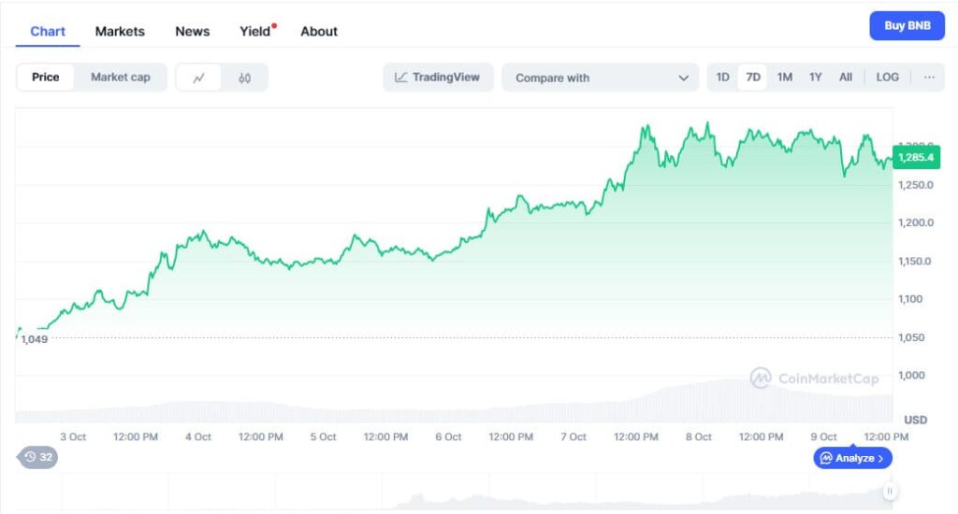The height and width of the screenshot is (514, 958).
Task: Switch the chart to Market cap
Action: (120, 78)
